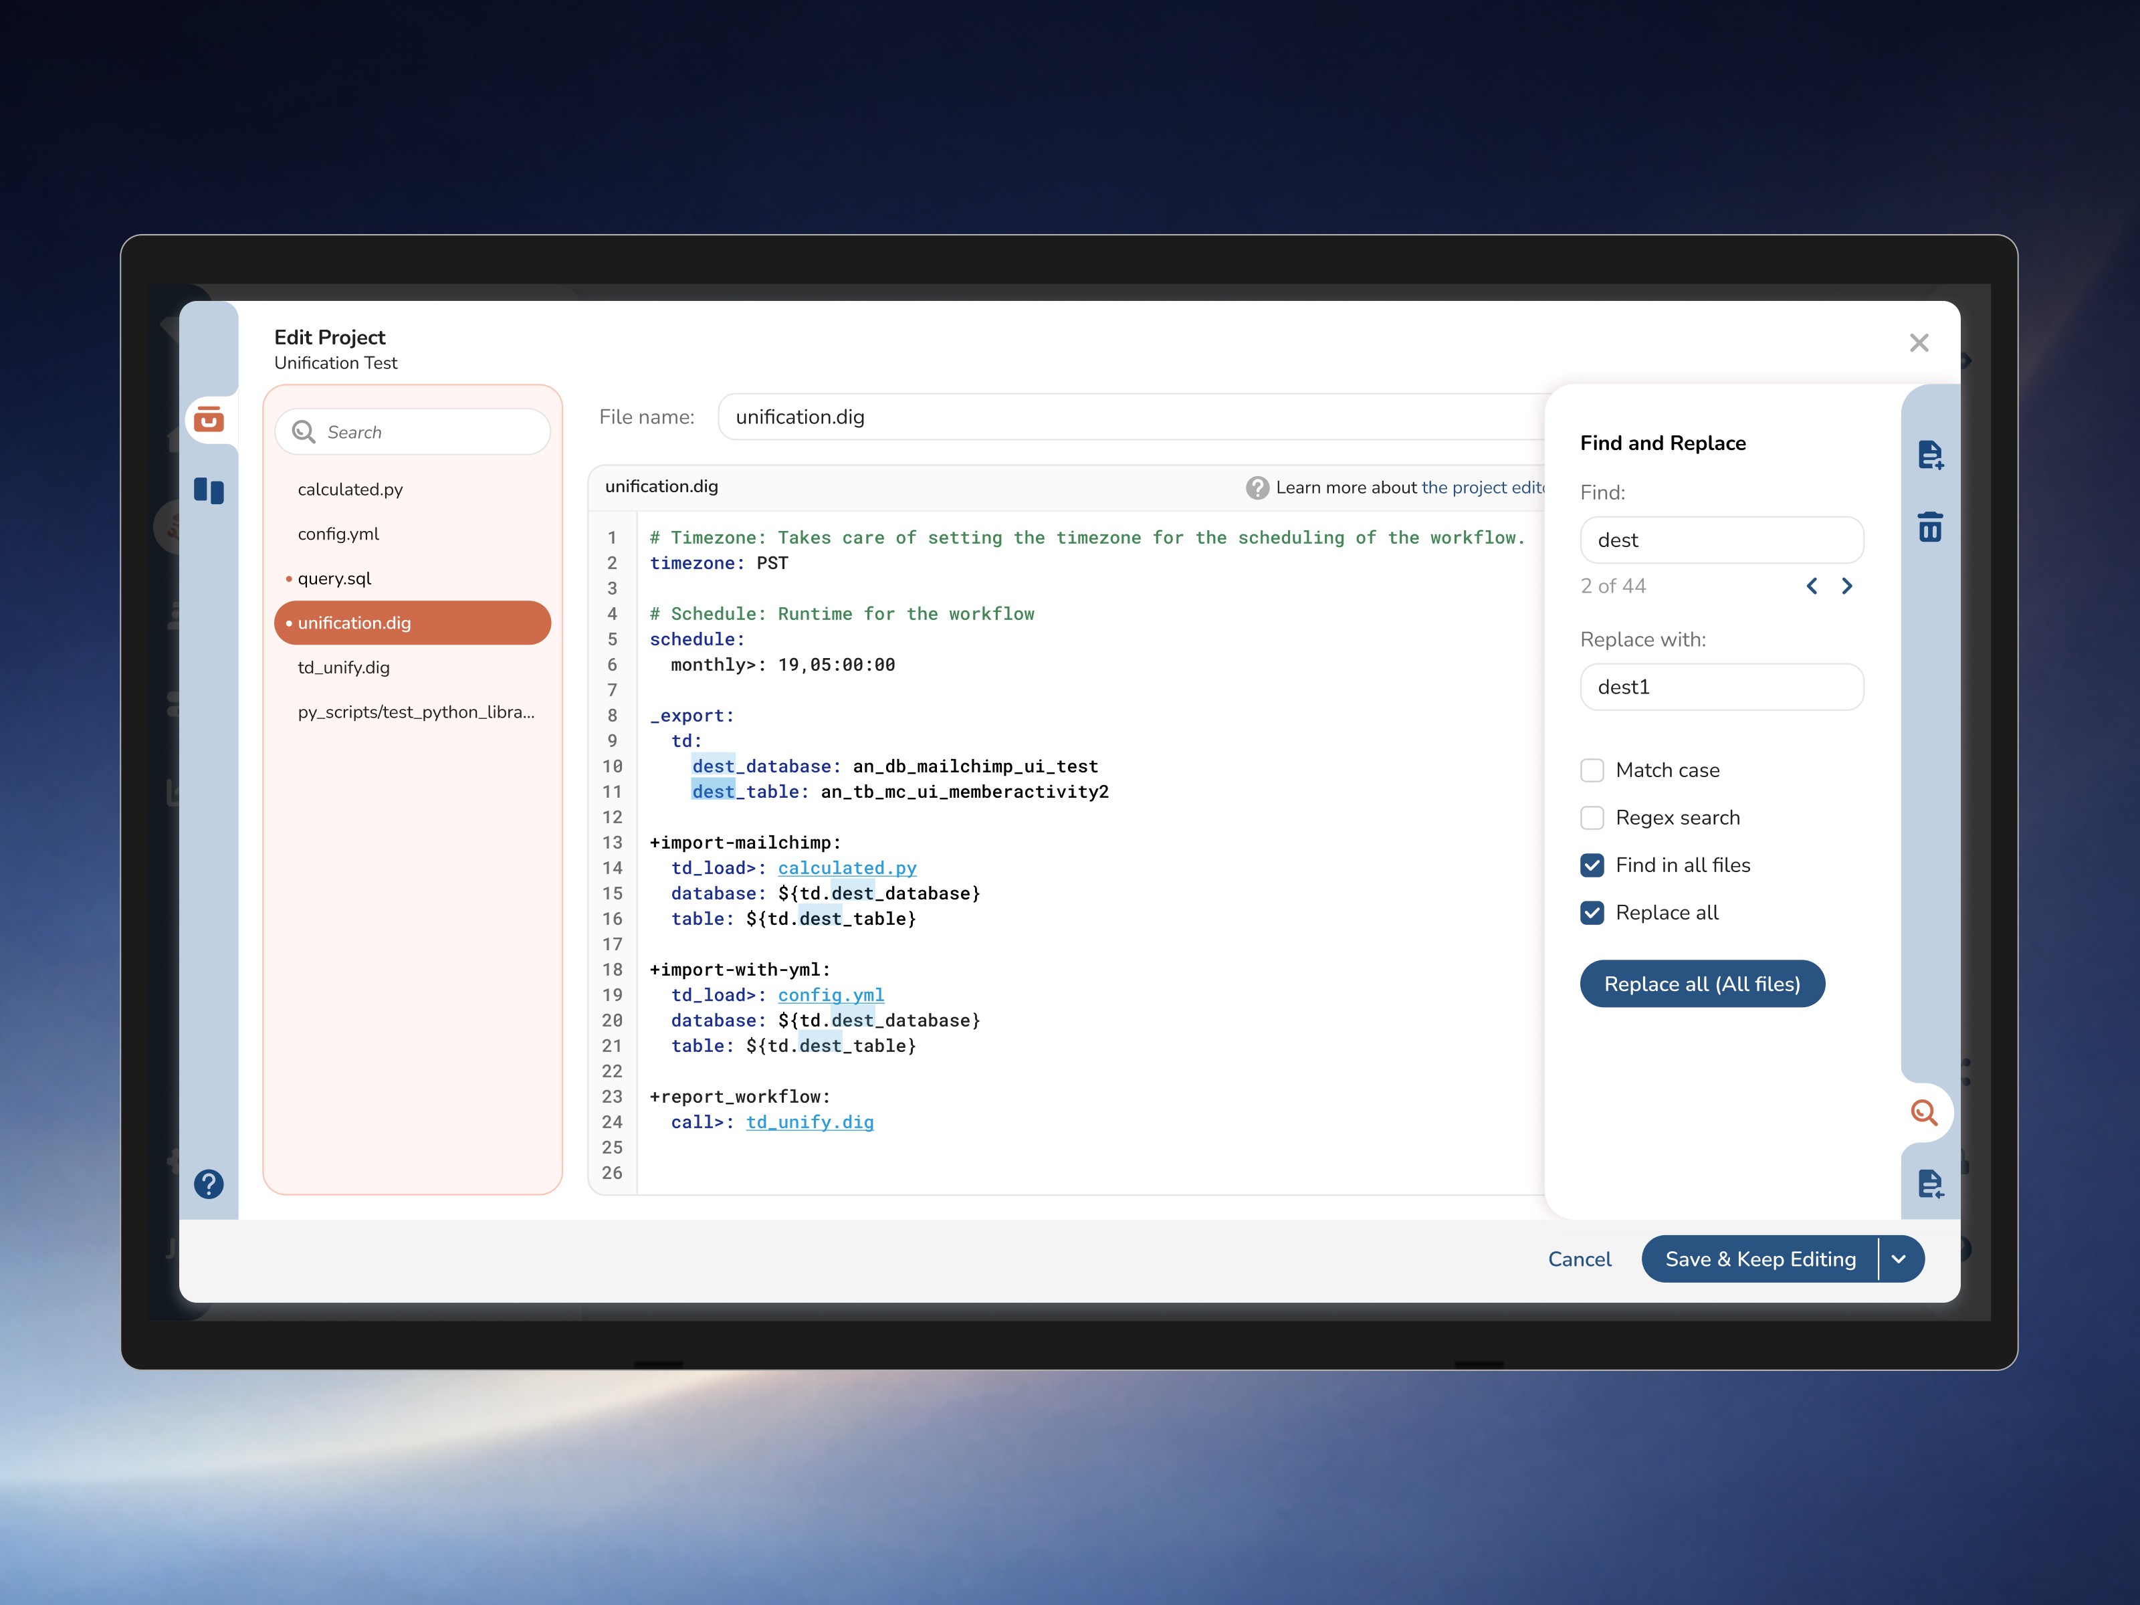Viewport: 2140px width, 1605px height.
Task: Enable the Match case checkbox
Action: 1592,770
